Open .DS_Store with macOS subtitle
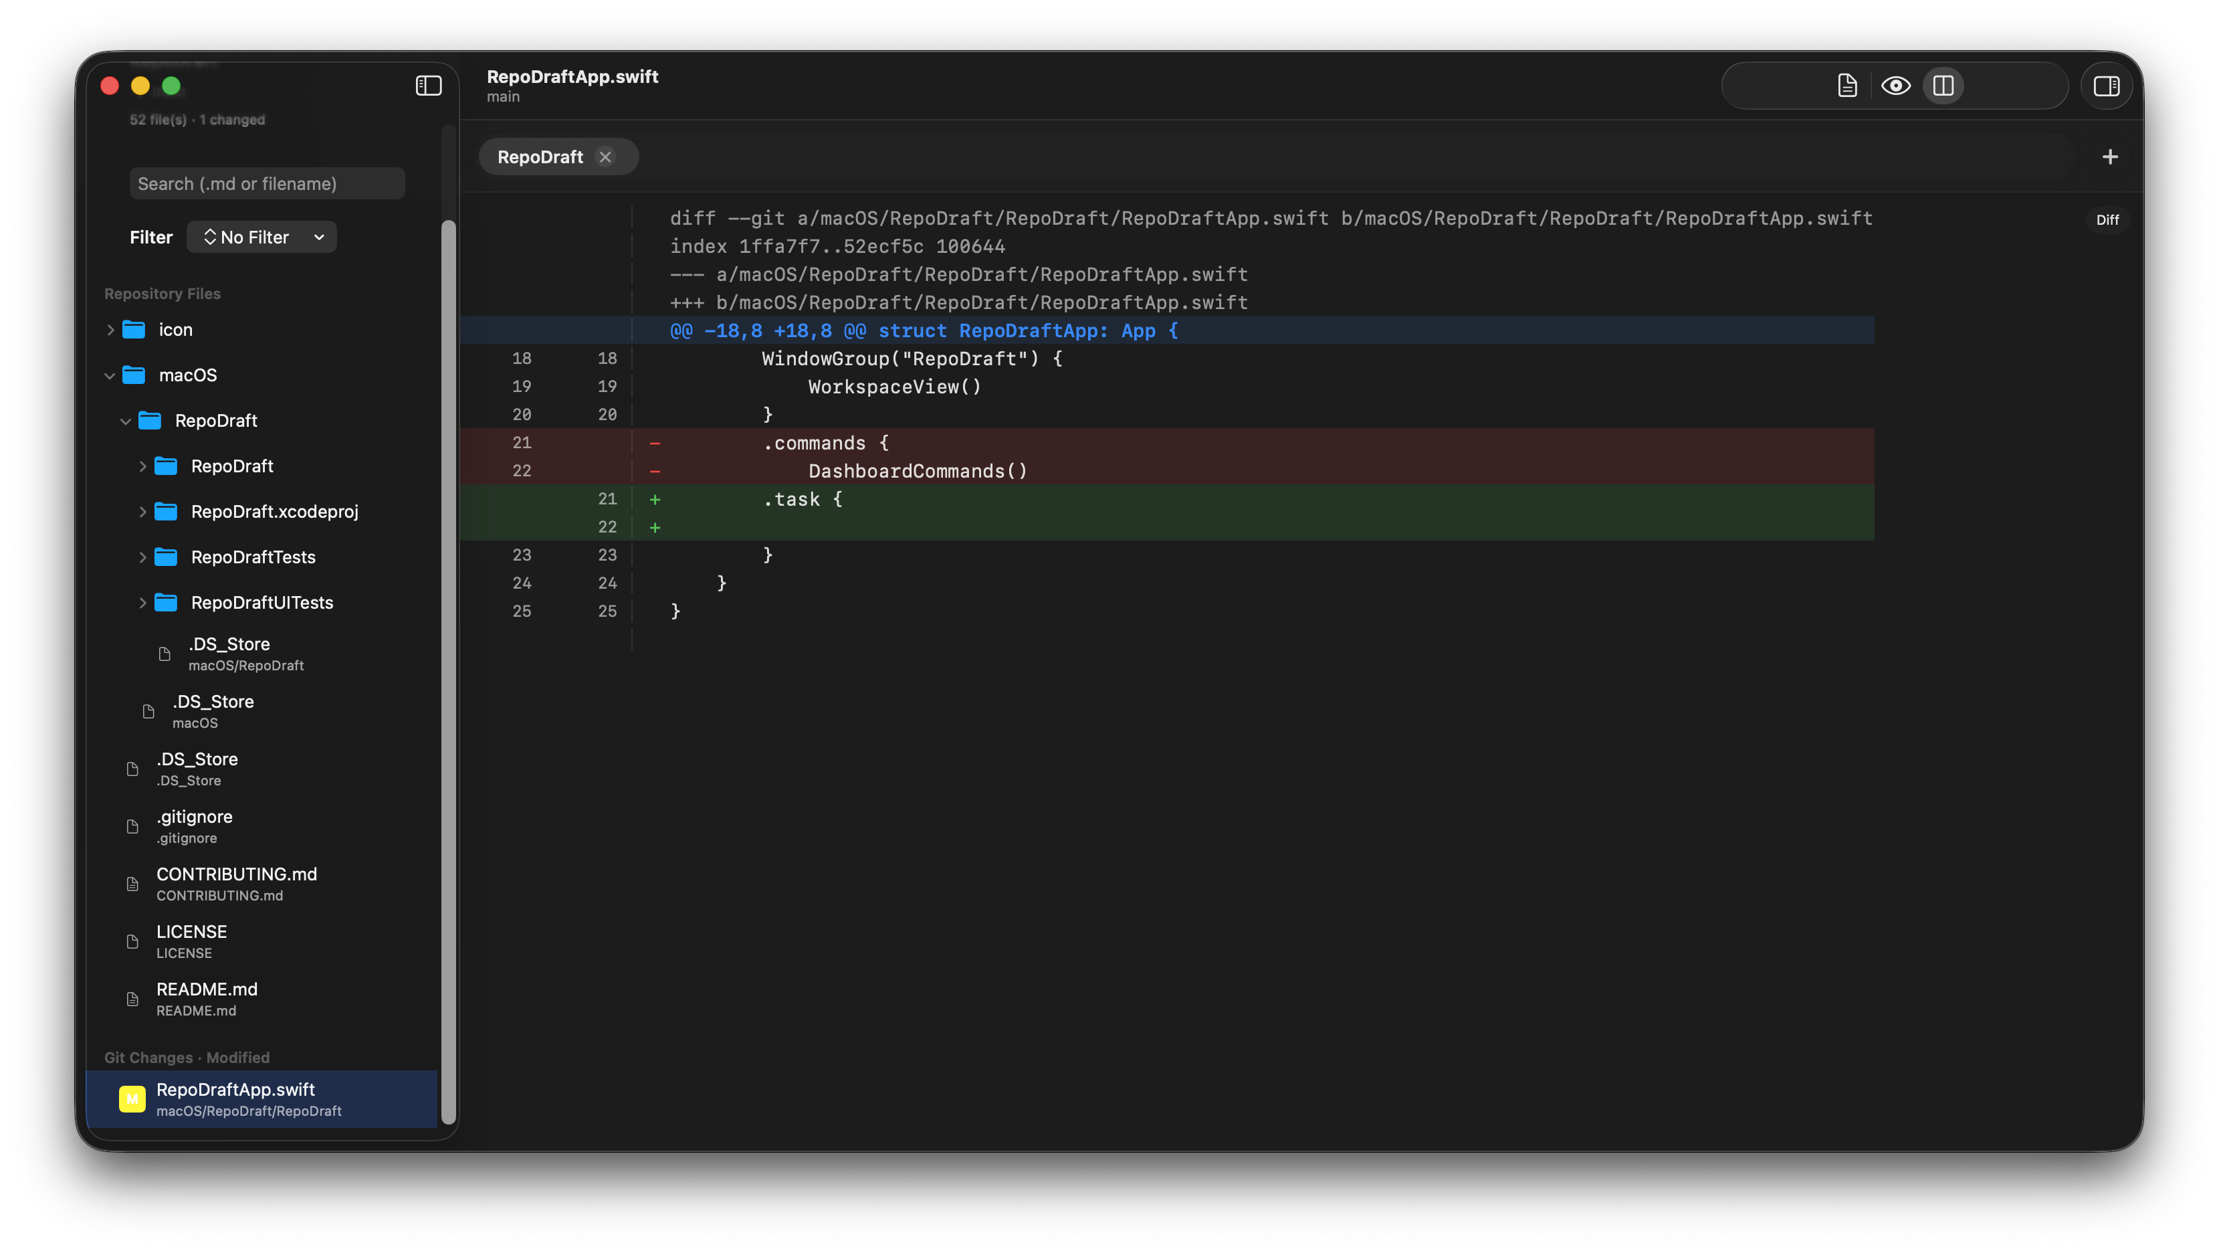This screenshot has height=1251, width=2219. click(262, 712)
